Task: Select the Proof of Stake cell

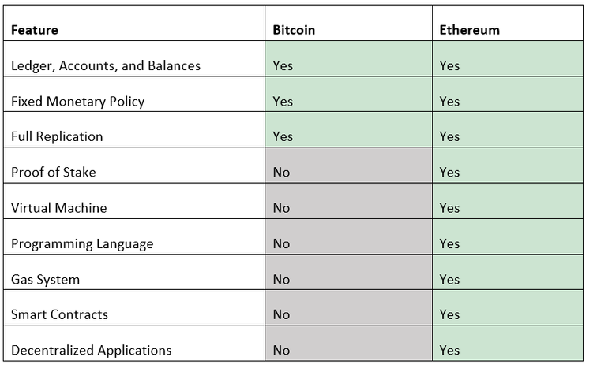Action: click(54, 172)
